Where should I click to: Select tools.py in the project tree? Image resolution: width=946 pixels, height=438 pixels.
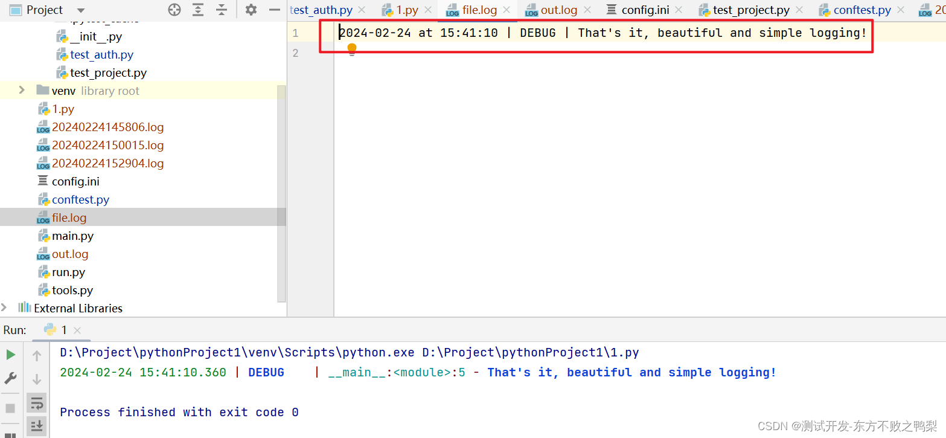coord(65,290)
